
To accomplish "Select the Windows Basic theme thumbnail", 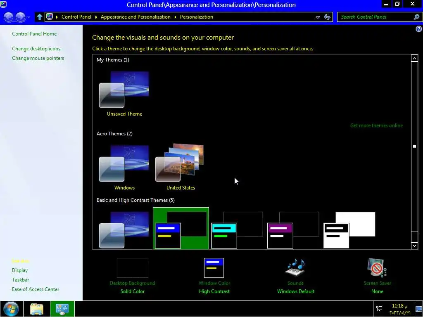I will click(124, 229).
